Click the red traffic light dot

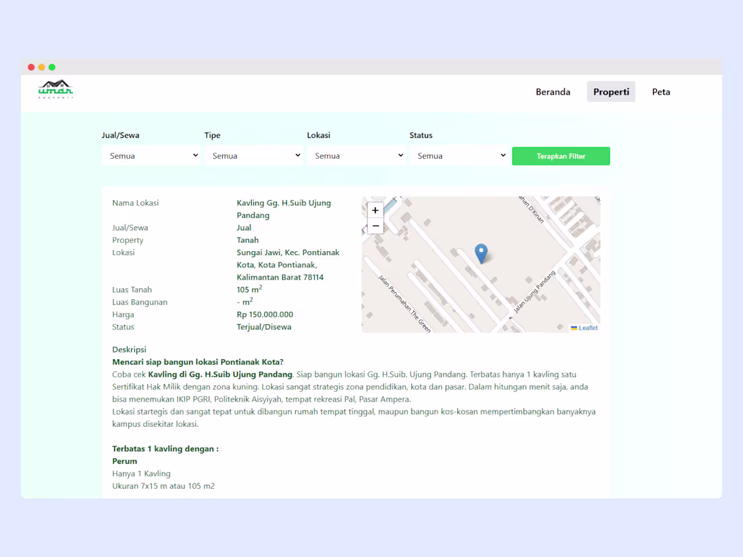coord(31,67)
